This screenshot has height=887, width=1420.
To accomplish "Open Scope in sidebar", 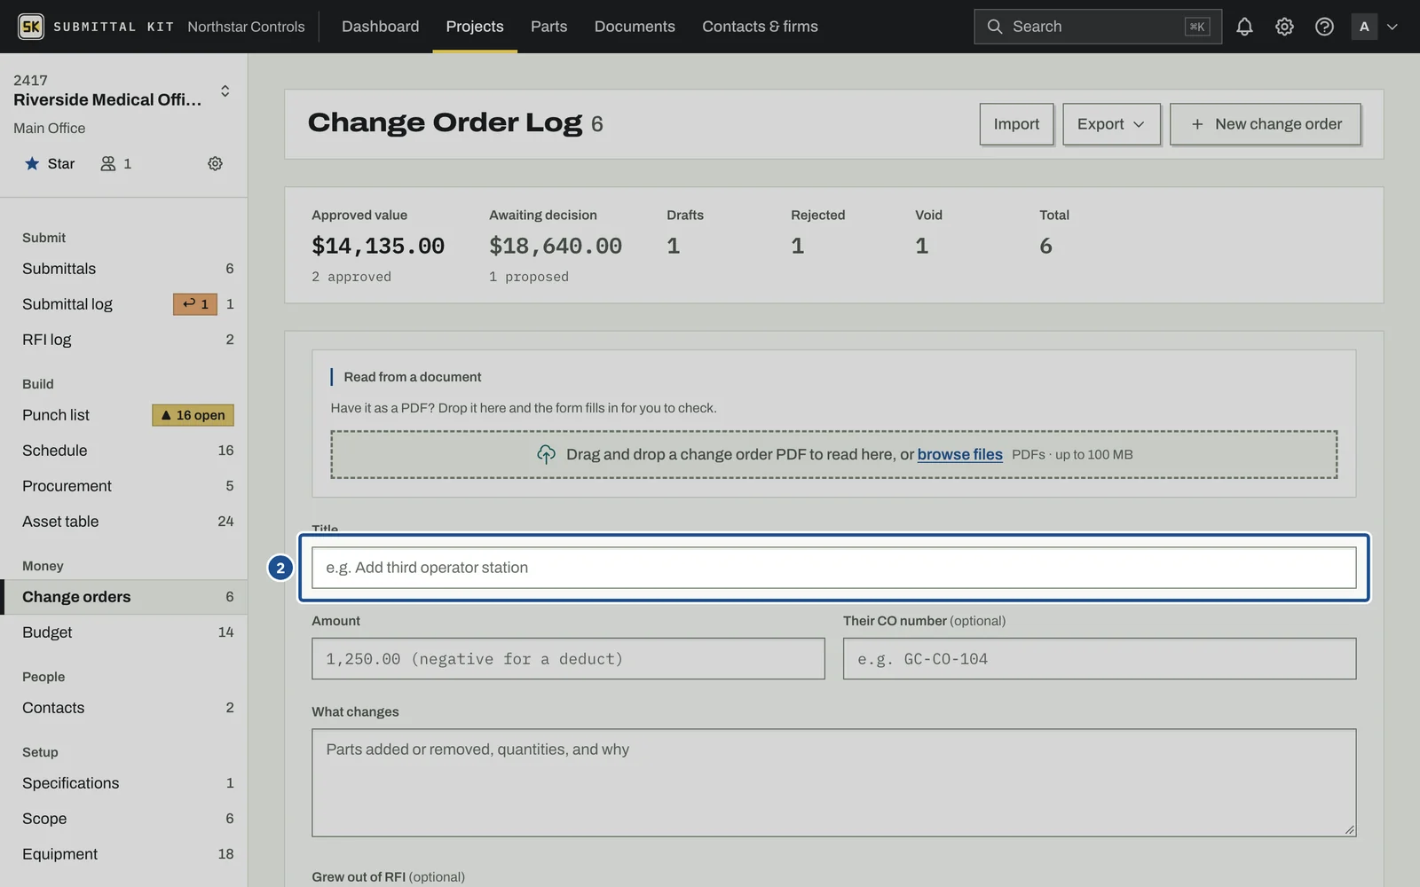I will click(124, 819).
